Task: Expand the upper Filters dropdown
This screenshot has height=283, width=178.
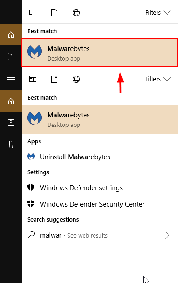Action: [158, 12]
